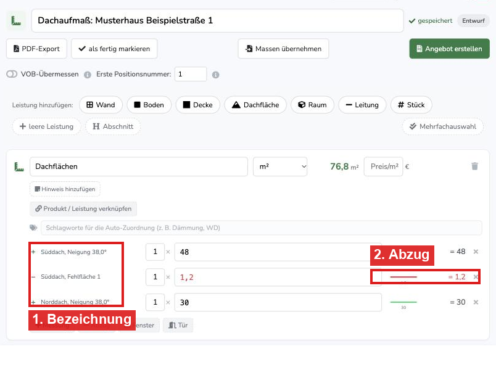The width and height of the screenshot is (496, 370).
Task: Remove the Süddach row with result 48
Action: tap(476, 252)
